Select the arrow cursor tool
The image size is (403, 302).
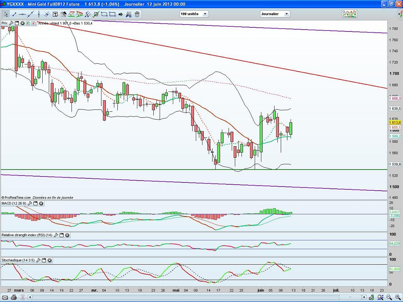[x=6, y=14]
